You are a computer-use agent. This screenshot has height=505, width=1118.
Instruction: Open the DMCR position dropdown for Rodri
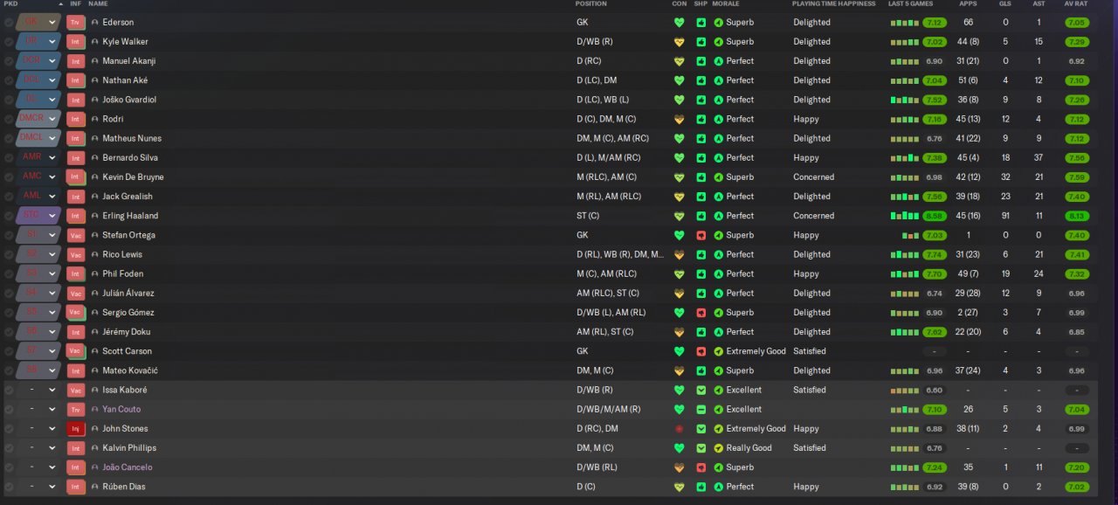(38, 119)
